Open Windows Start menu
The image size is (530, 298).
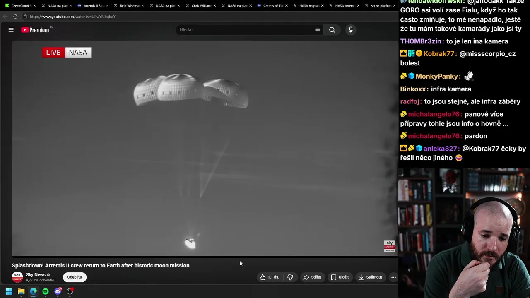9,291
